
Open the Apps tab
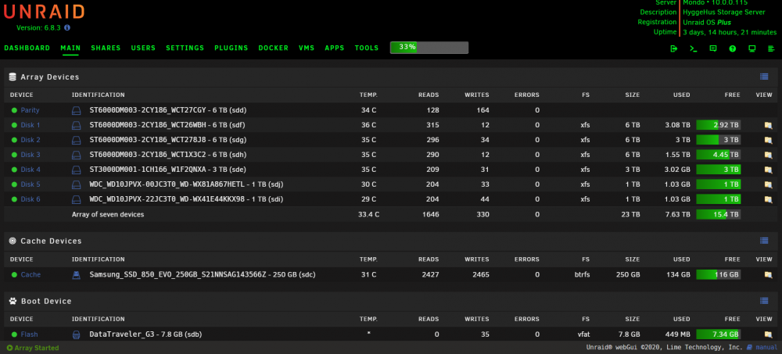coord(335,48)
